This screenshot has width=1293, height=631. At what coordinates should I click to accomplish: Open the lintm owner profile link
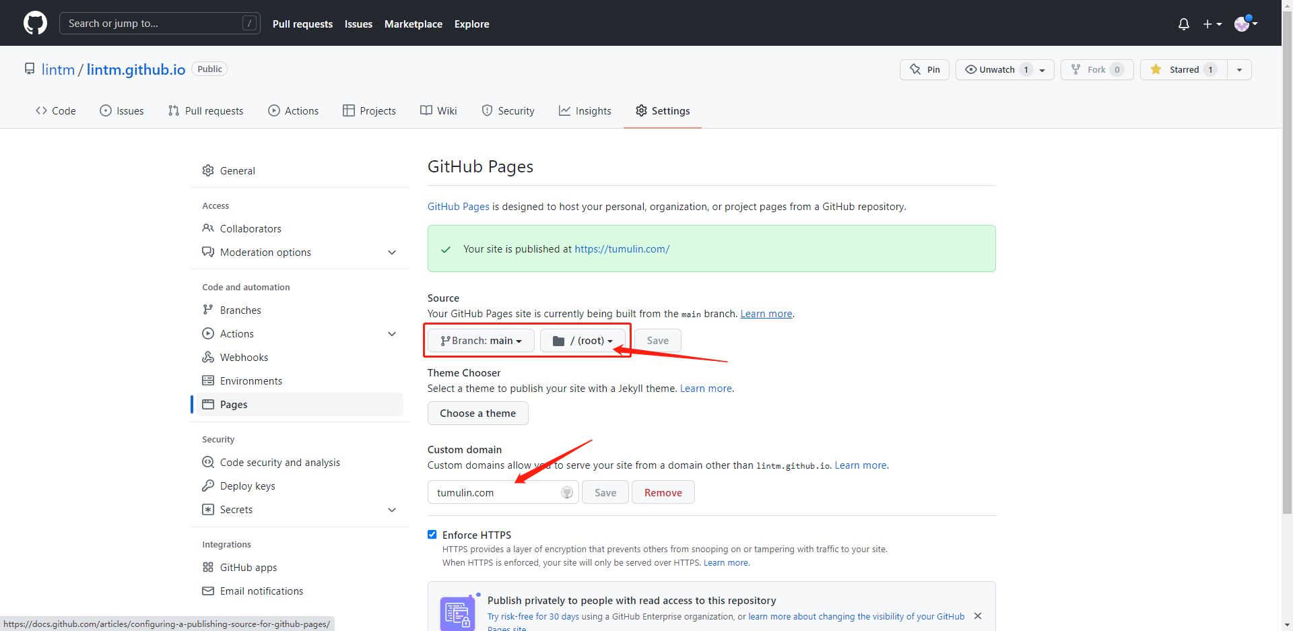click(58, 69)
